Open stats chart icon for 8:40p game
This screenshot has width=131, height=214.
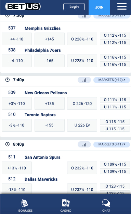tap(84, 144)
